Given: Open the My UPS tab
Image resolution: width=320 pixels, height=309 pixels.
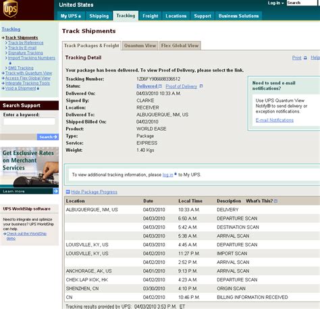Looking at the screenshot, I should pos(71,16).
